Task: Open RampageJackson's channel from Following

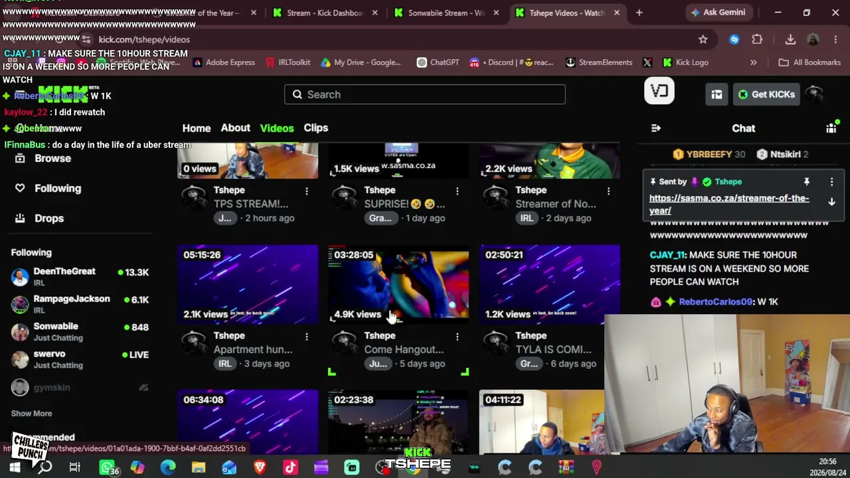Action: (x=80, y=304)
